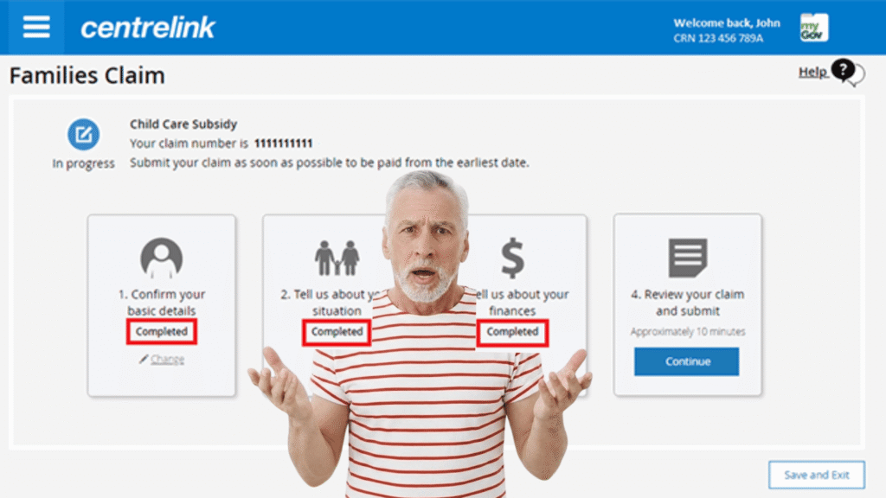
Task: Click Completed status under your situation
Action: point(337,331)
